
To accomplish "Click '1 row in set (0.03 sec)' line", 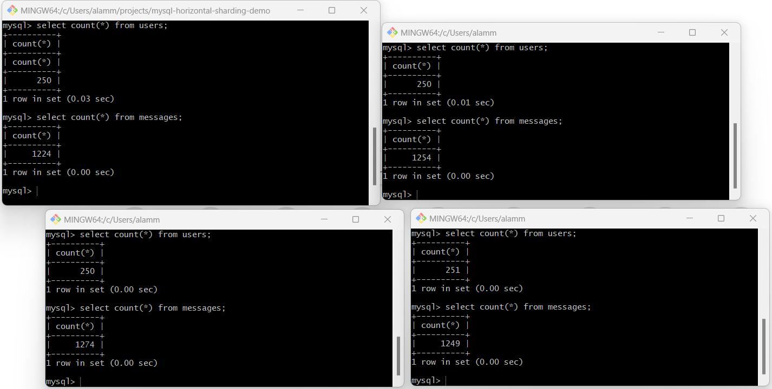I will [58, 99].
